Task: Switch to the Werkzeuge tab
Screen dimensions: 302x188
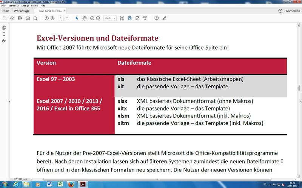Action: [x=22, y=11]
